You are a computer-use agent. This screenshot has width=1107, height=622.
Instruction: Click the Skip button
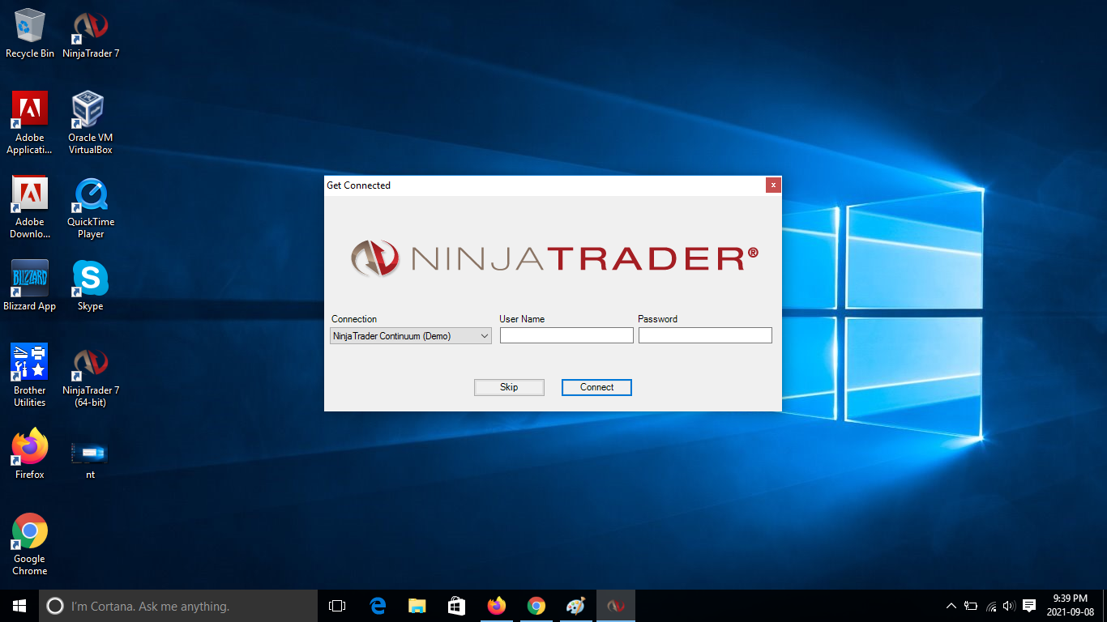[x=509, y=387]
